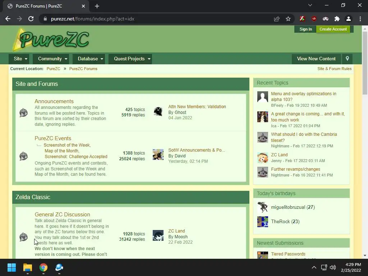The image size is (368, 276).
Task: Click the View New Content button
Action: [x=316, y=59]
